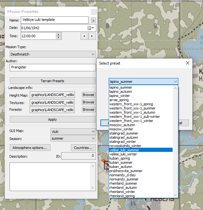Choose stalingrad_summer in the preset list

click(123, 133)
